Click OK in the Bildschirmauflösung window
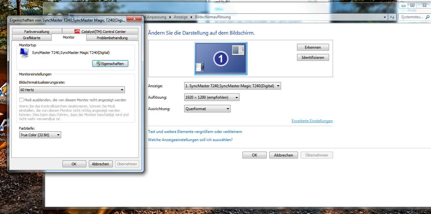Viewport: 431px width, 214px height. 254,155
